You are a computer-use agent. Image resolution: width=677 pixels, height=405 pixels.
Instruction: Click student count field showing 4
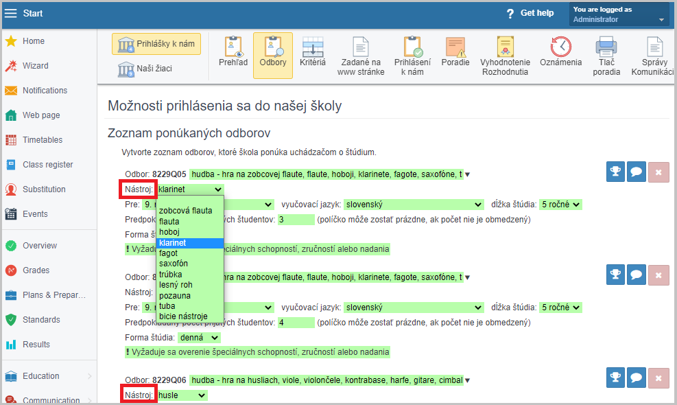pyautogui.click(x=296, y=323)
